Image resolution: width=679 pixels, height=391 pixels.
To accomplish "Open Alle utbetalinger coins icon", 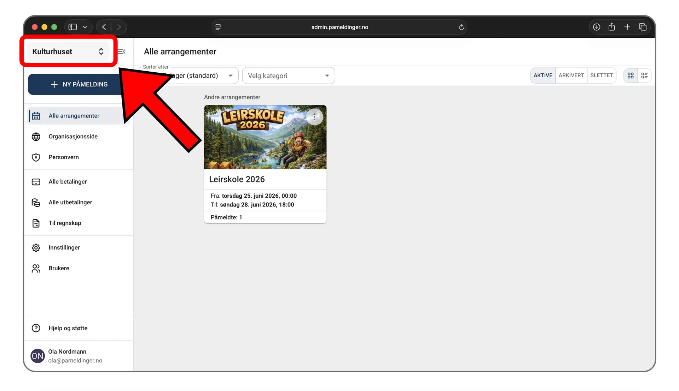I will pos(36,203).
